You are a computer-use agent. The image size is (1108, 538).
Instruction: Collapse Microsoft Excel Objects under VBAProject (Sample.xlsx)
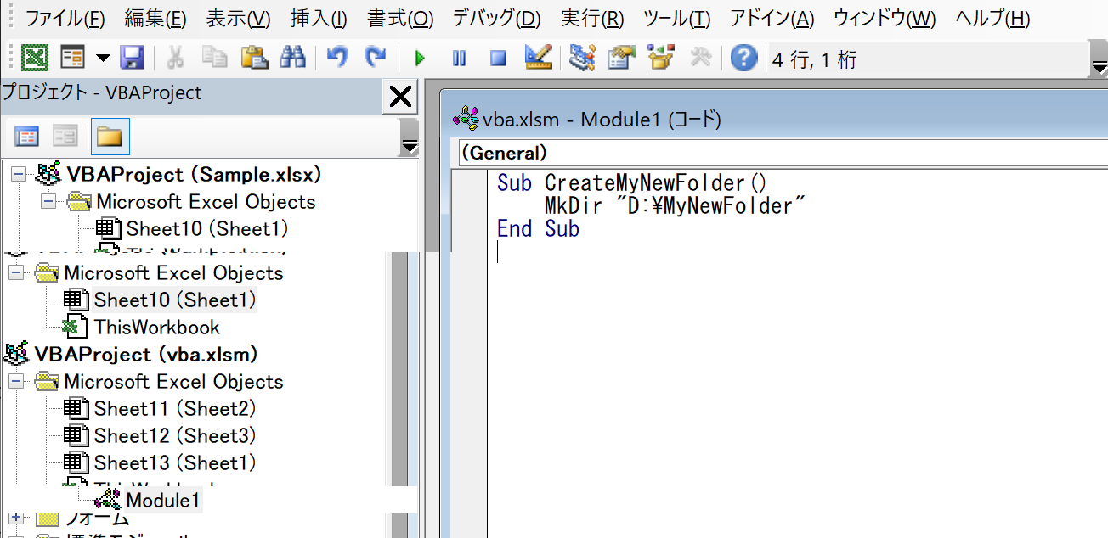click(48, 202)
